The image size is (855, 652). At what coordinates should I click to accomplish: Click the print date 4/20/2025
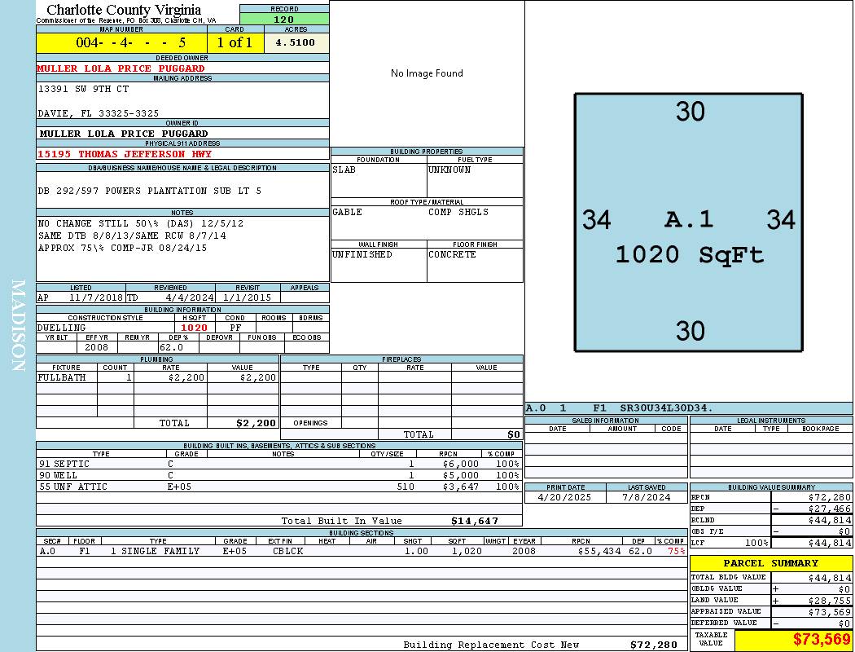[x=564, y=498]
